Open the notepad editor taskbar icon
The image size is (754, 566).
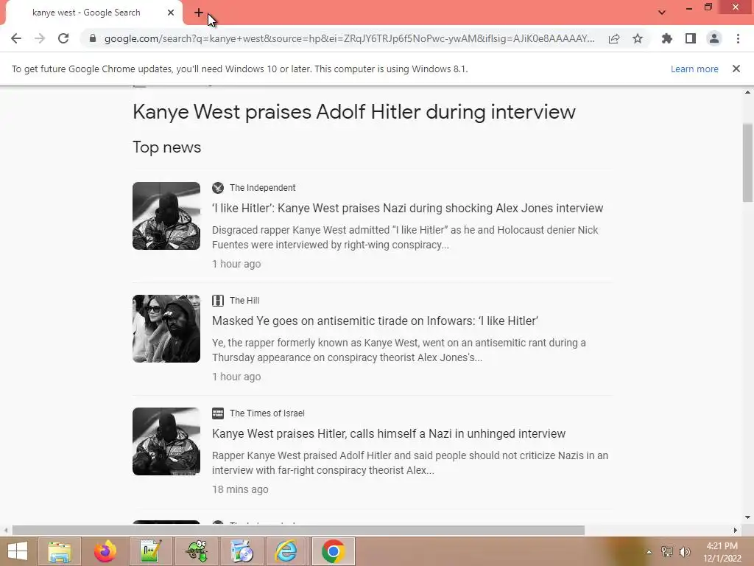[x=150, y=551]
